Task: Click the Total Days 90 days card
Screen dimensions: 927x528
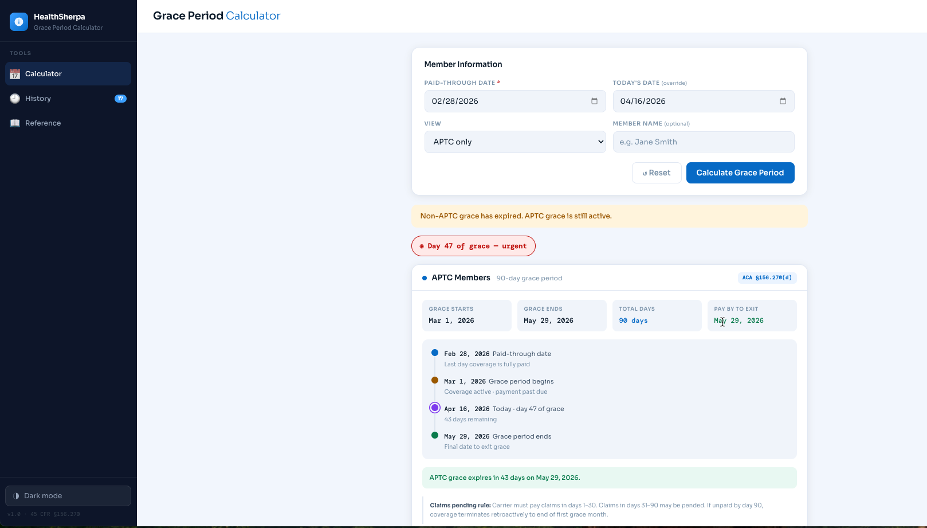Action: [657, 315]
